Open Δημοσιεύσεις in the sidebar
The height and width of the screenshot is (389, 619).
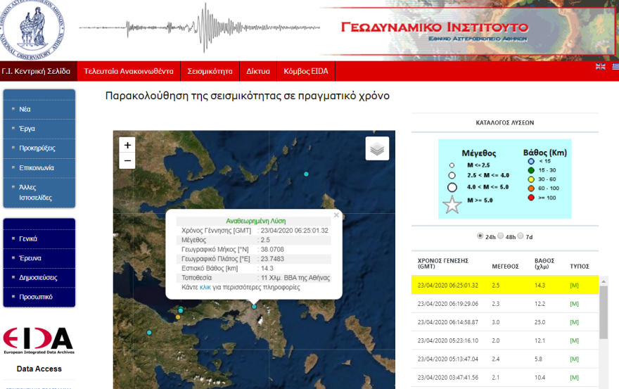(x=39, y=278)
